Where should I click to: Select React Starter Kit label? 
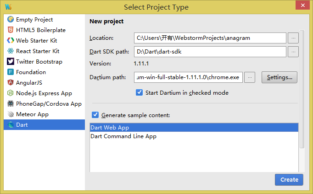click(x=38, y=51)
